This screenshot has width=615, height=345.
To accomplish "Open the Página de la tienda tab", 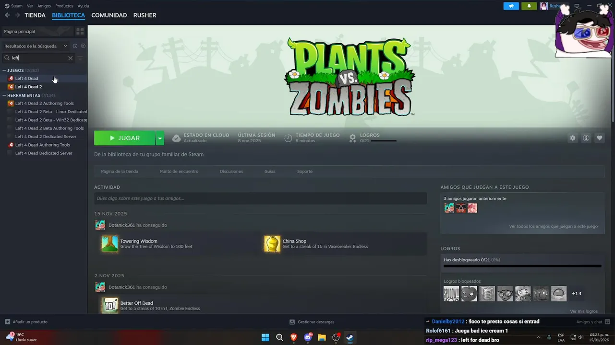I will coord(120,172).
